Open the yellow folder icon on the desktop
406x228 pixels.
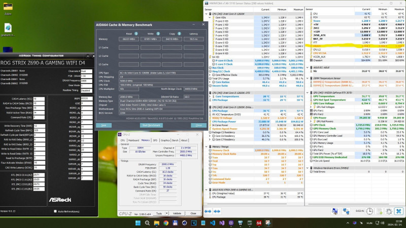8,7
